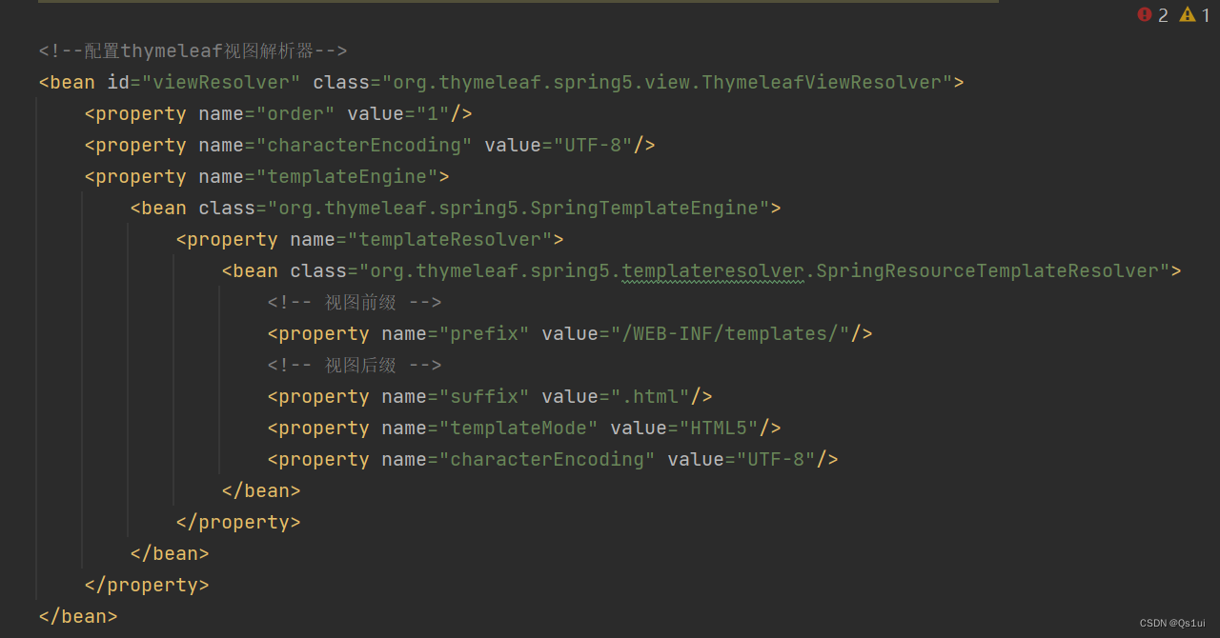Click the 视图后缀 comment line
Viewport: 1220px width, 638px height.
355,365
